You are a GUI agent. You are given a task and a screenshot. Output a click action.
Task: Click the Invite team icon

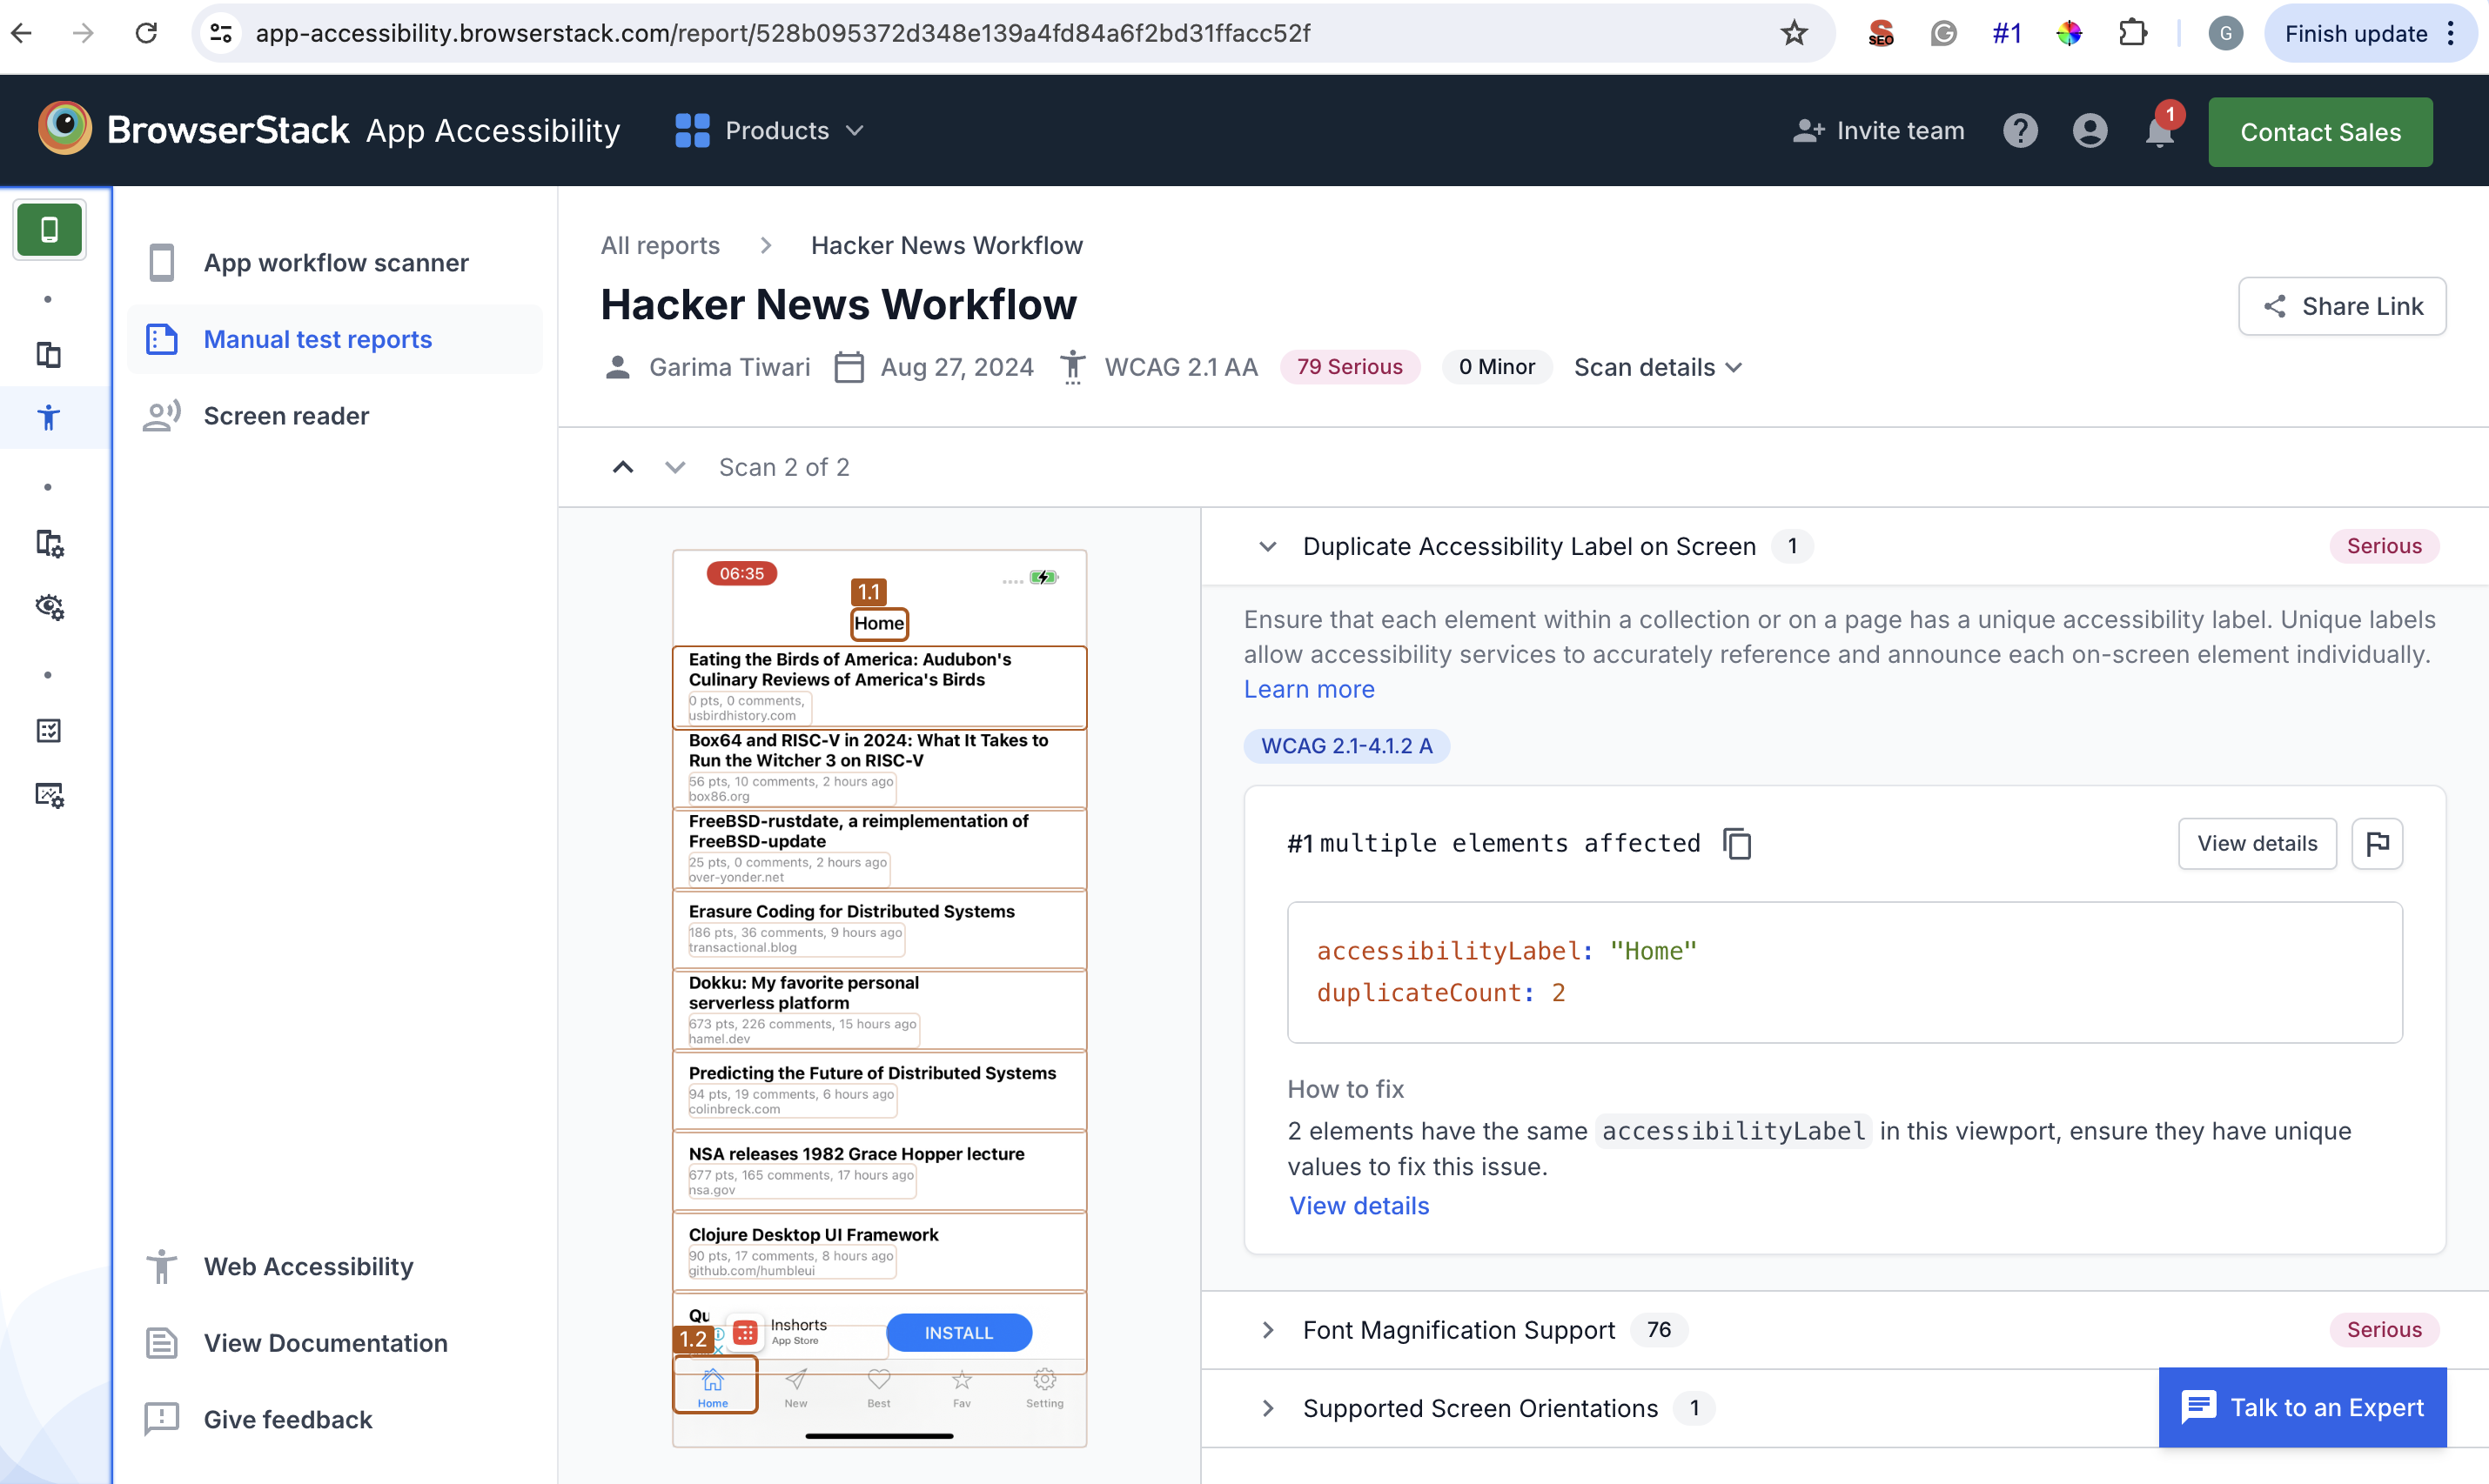tap(1807, 130)
